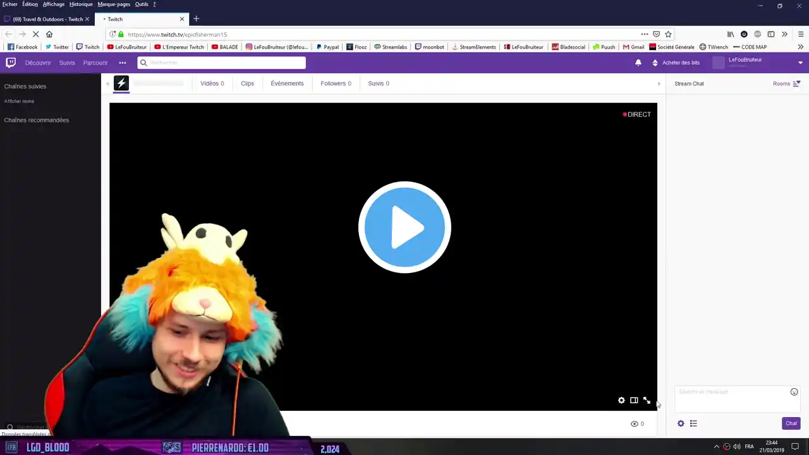Click Parcourir in Twitch navigation
Image resolution: width=809 pixels, height=455 pixels.
95,63
